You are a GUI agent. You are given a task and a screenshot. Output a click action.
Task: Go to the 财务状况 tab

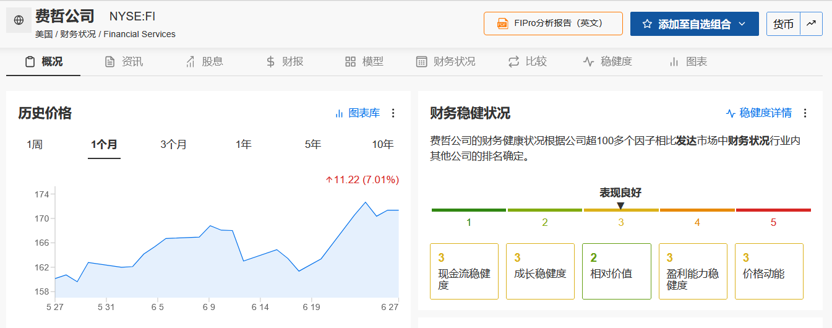(x=445, y=62)
